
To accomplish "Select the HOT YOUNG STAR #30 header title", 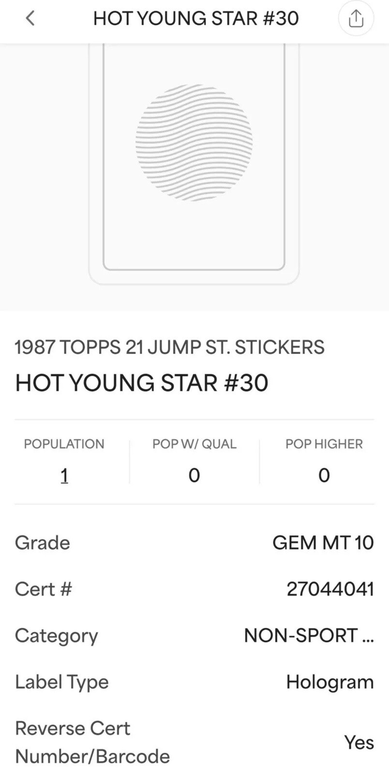I will coord(196,18).
